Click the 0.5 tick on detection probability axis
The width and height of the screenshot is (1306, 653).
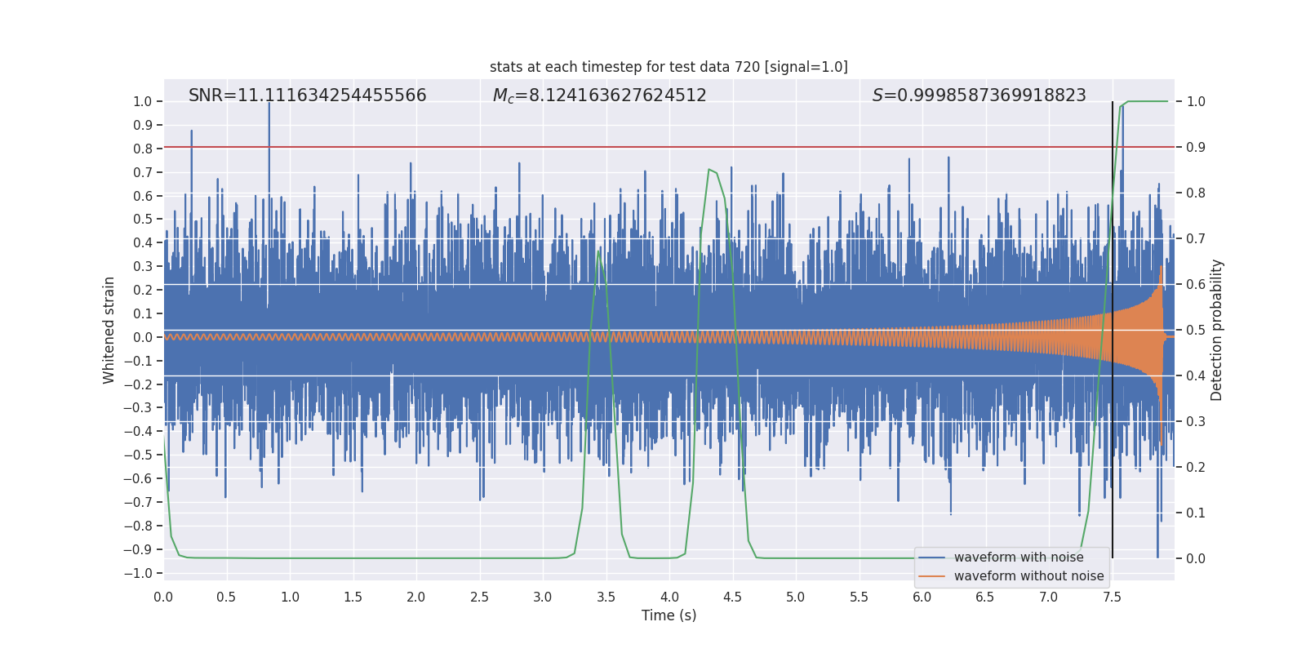[x=1196, y=330]
